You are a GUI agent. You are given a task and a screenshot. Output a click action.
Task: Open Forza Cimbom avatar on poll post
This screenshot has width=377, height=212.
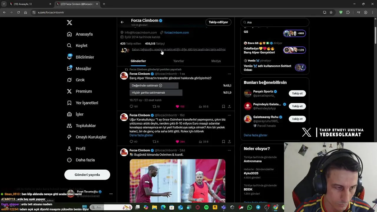click(124, 76)
